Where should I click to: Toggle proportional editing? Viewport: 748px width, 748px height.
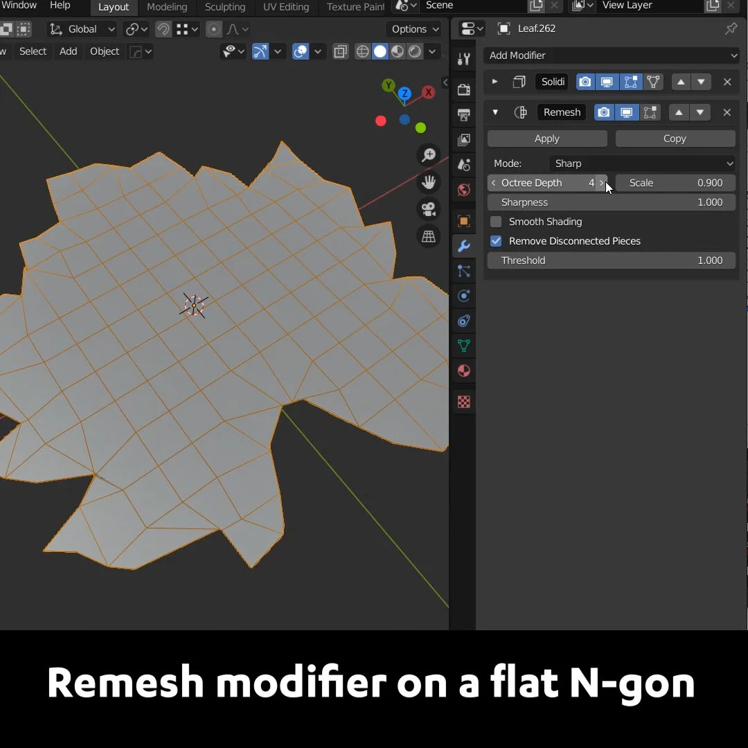[214, 29]
